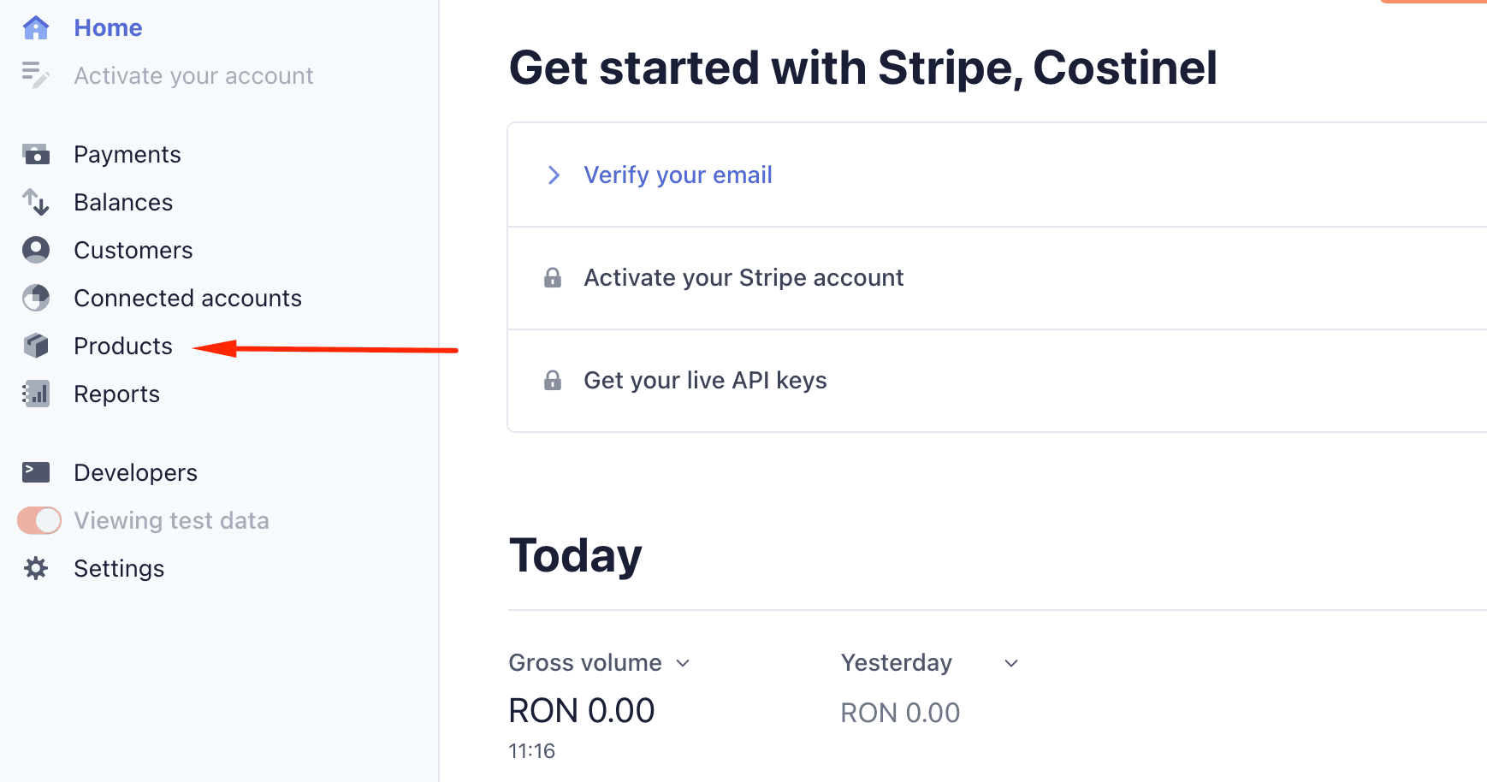Click the Home house icon
The width and height of the screenshot is (1487, 782).
[36, 27]
